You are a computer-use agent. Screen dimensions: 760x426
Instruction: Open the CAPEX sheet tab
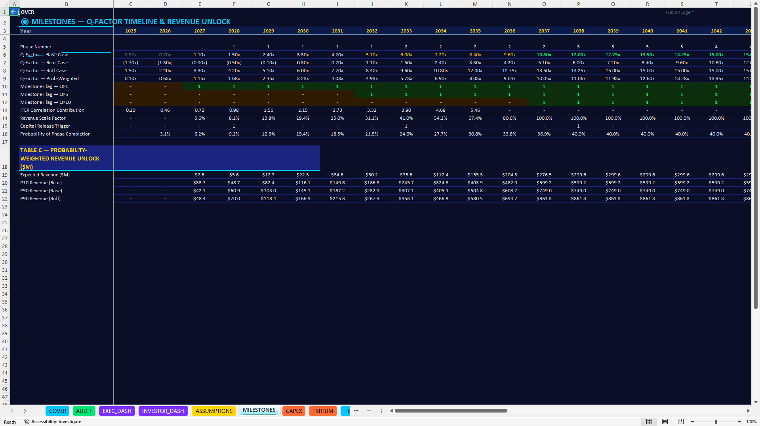[294, 411]
